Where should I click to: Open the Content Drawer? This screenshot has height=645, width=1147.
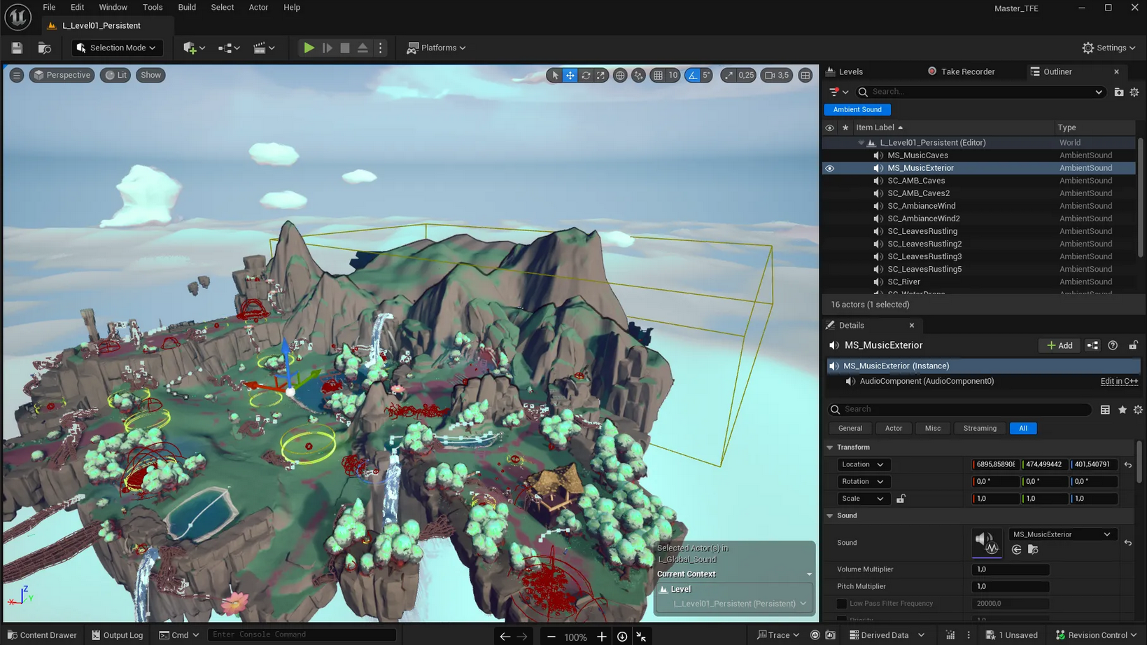(42, 635)
